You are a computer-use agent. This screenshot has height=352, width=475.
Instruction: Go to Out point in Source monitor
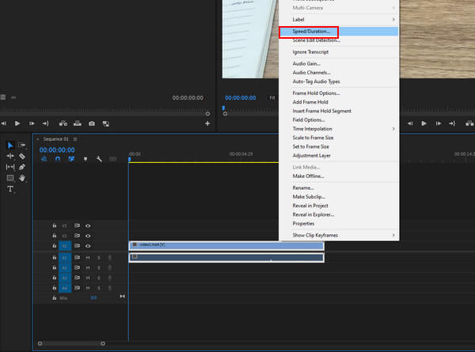pyautogui.click(x=45, y=123)
